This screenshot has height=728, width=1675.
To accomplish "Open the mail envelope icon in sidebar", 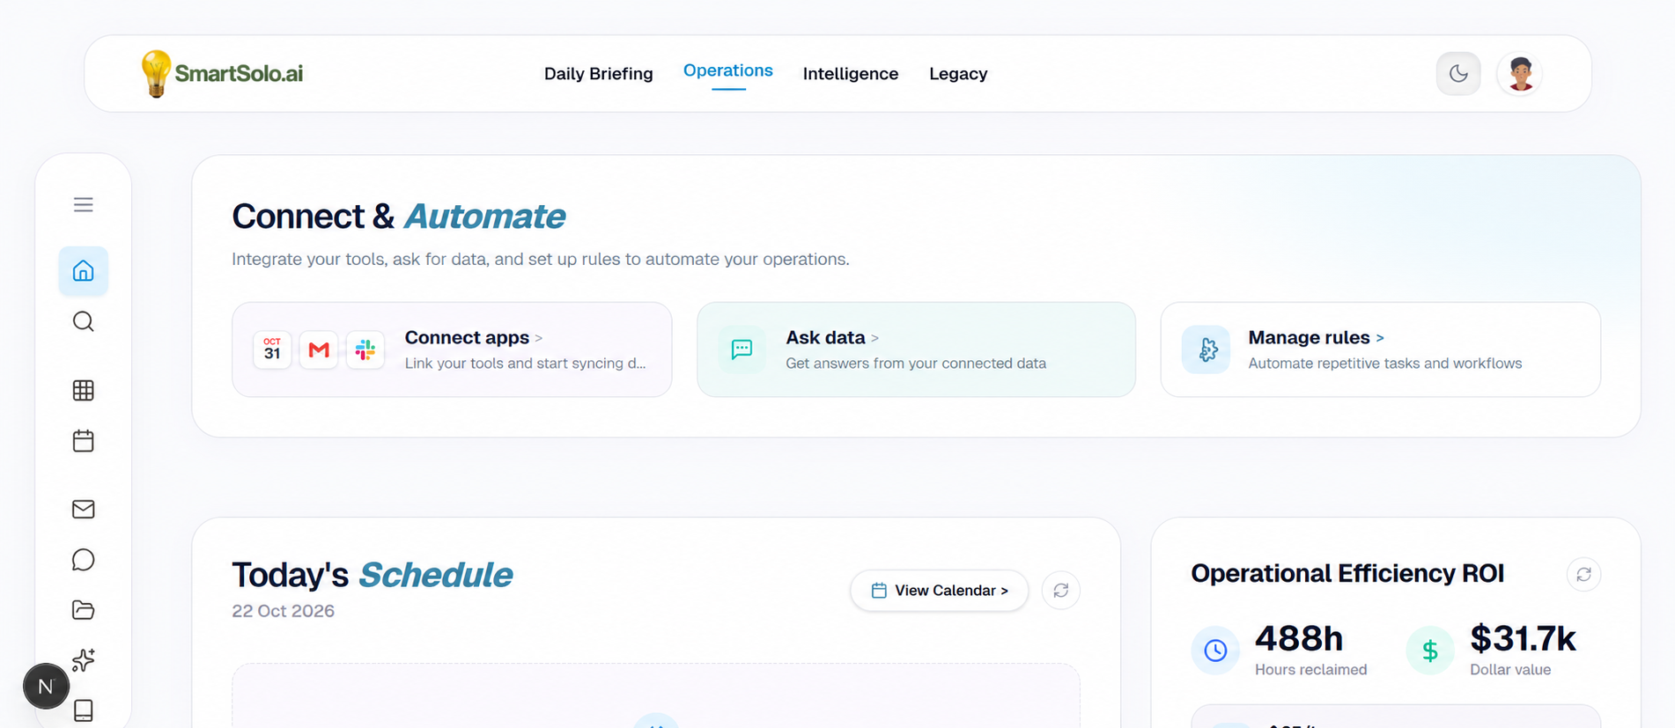I will click(x=83, y=509).
